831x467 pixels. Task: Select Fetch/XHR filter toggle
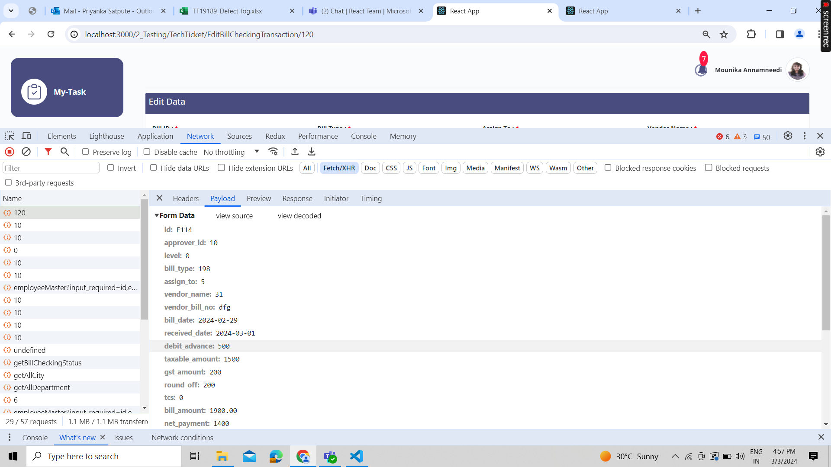[339, 168]
